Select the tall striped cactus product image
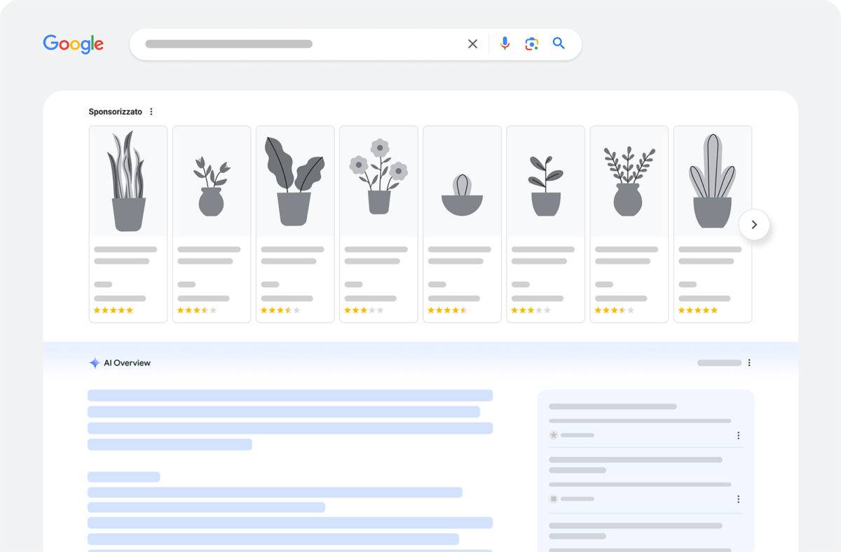 (712, 181)
